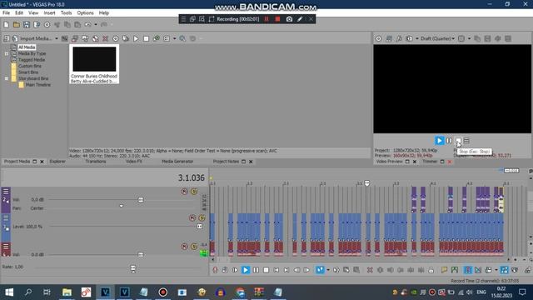Switch to the Trimmer tab
Screen dimensions: 533x300
tap(430, 161)
